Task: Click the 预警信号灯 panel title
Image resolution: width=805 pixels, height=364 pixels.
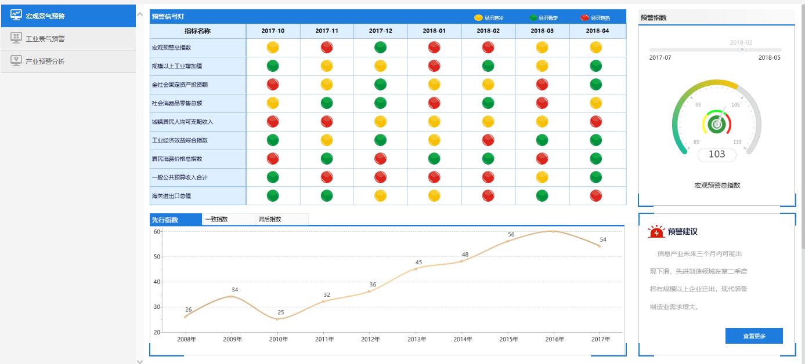Action: coord(168,17)
